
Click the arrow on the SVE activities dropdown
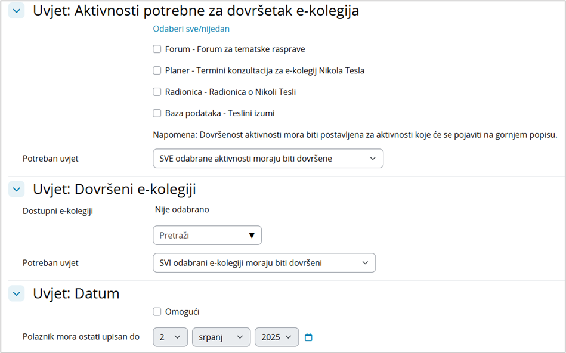click(x=373, y=158)
